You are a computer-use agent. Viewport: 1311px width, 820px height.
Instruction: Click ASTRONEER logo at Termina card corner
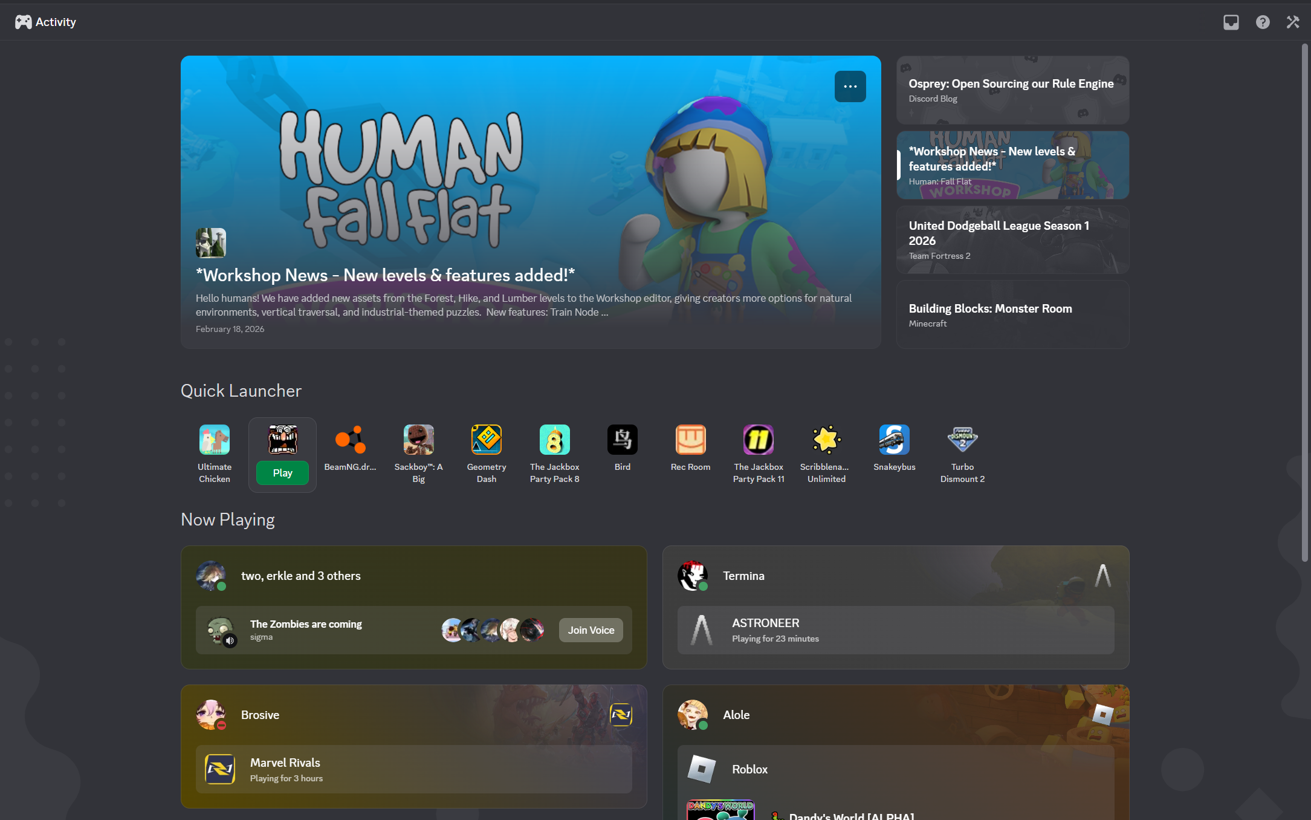[x=1102, y=576]
